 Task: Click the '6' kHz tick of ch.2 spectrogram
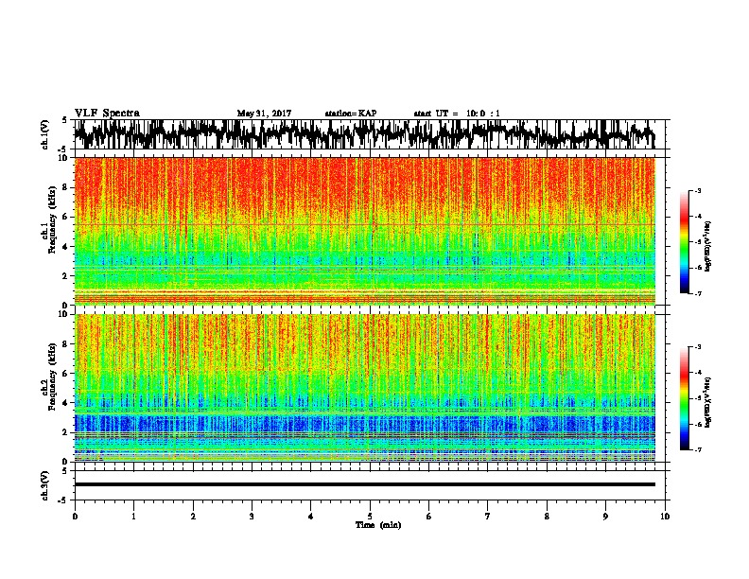coord(66,373)
